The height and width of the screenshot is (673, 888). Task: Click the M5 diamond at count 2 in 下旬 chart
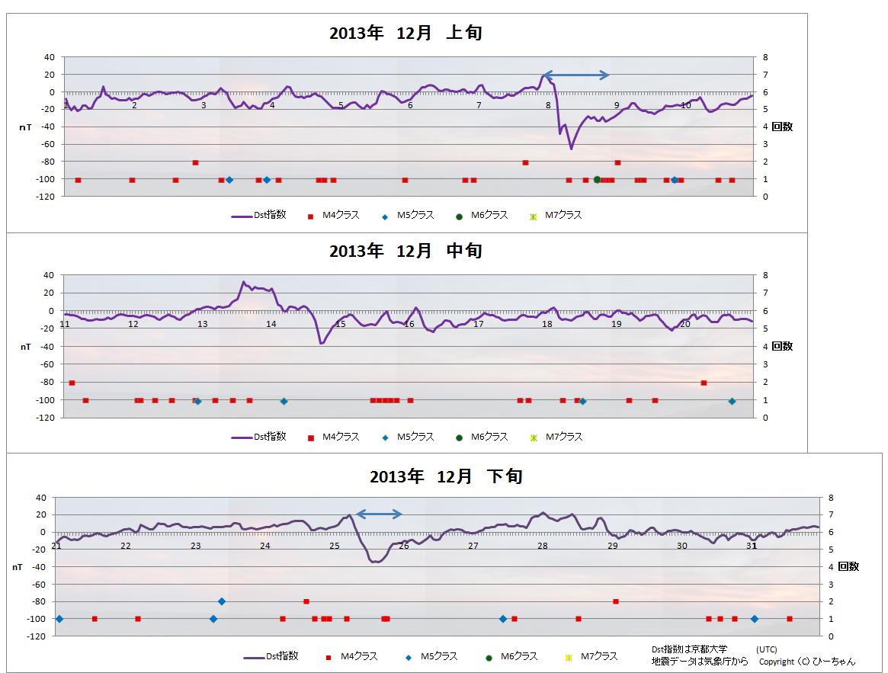(222, 601)
